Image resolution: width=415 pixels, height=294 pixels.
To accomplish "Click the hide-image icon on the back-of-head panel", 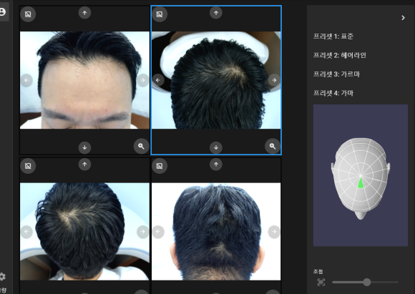I will [x=160, y=166].
